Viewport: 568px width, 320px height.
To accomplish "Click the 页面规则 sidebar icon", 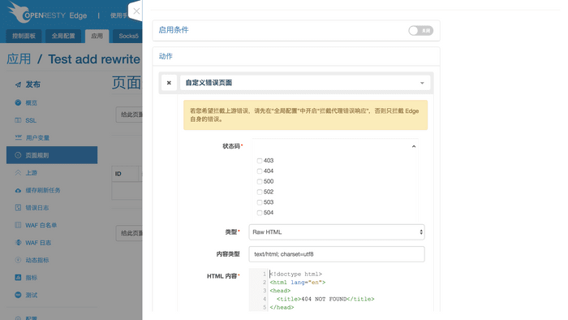I will [x=18, y=155].
